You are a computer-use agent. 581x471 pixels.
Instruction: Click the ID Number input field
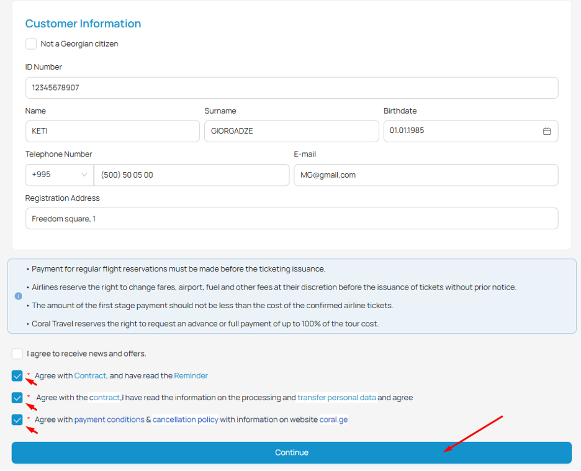click(291, 88)
